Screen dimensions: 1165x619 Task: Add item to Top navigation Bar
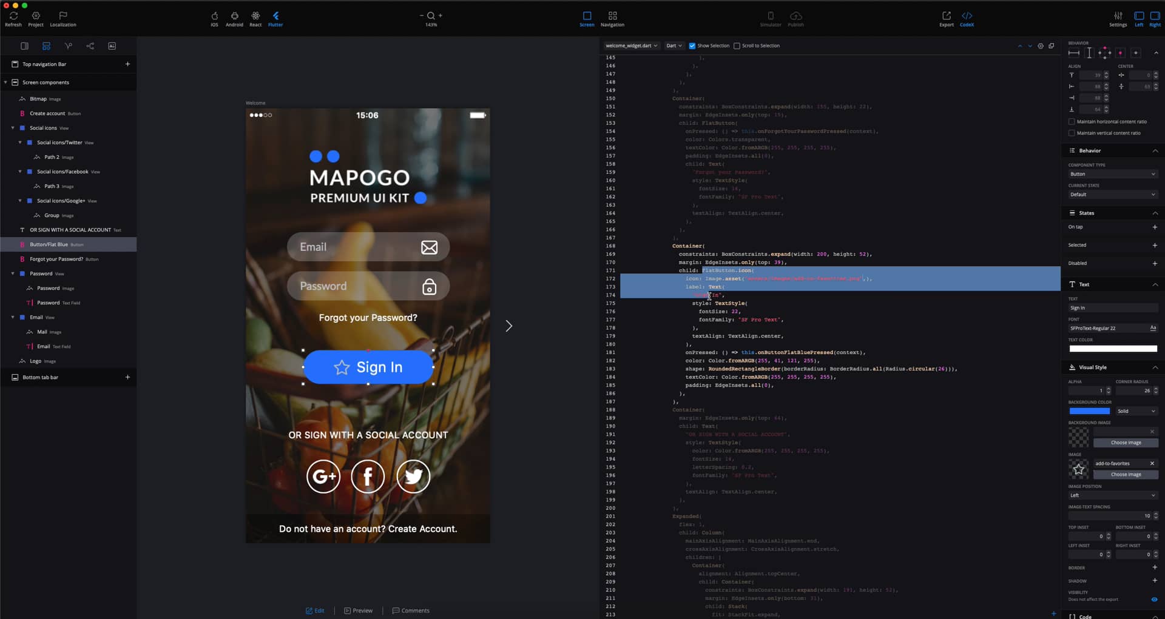pyautogui.click(x=127, y=64)
